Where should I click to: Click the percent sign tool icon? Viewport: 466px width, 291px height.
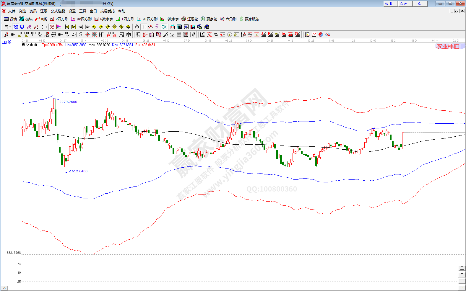tap(216, 35)
